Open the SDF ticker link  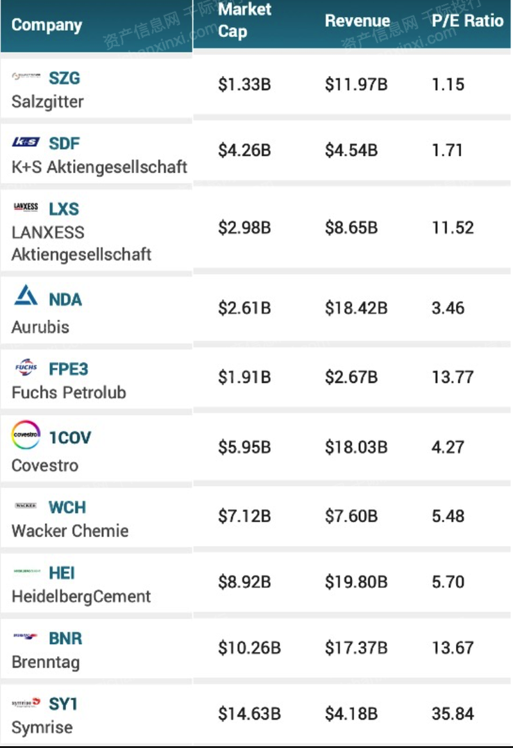coord(65,144)
